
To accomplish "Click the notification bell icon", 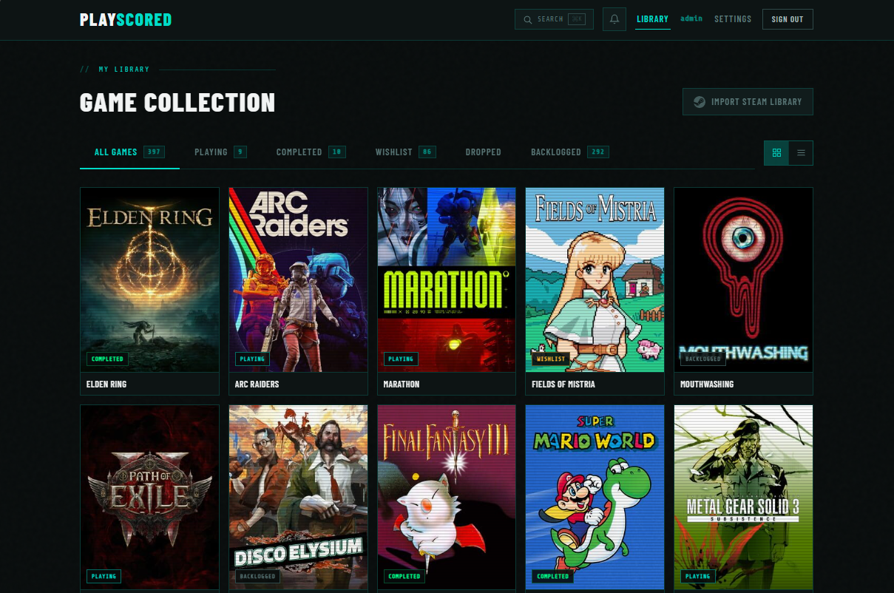I will point(614,19).
